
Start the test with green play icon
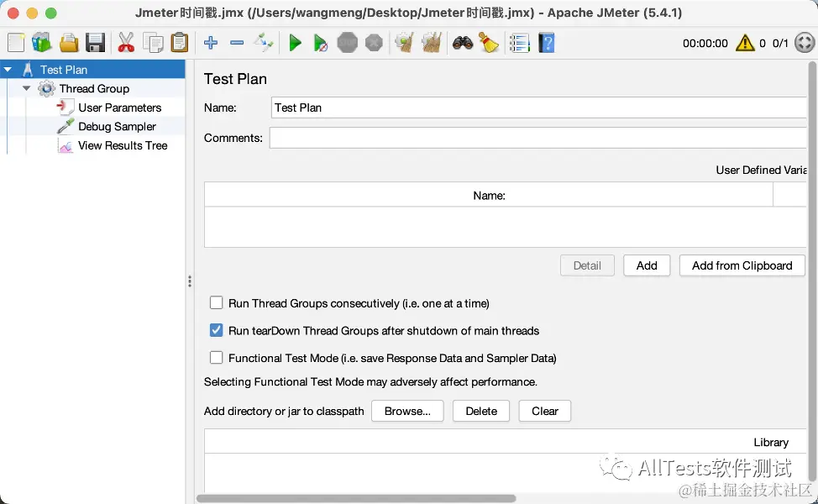pyautogui.click(x=295, y=43)
